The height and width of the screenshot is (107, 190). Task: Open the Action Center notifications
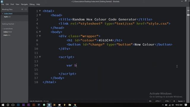pyautogui.click(x=186, y=105)
